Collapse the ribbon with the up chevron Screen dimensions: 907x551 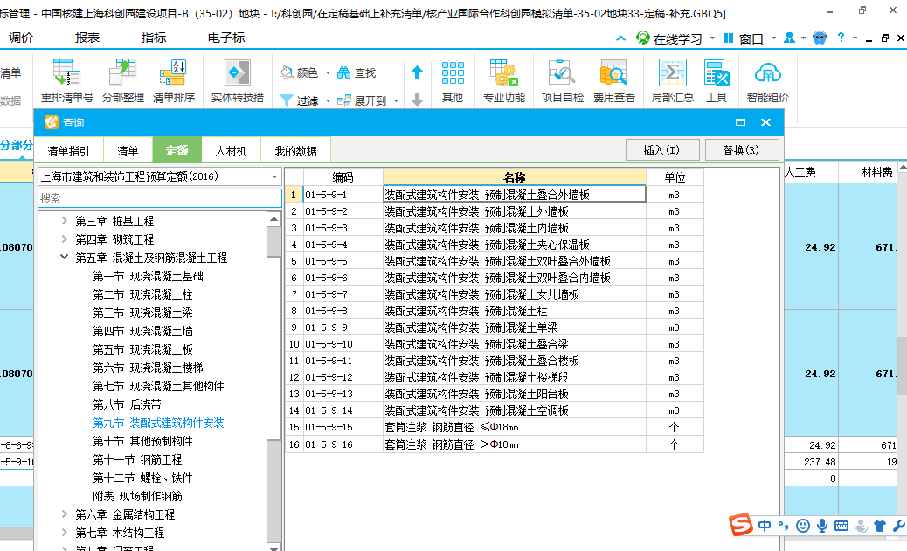620,38
